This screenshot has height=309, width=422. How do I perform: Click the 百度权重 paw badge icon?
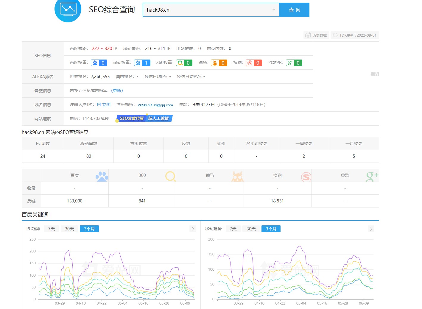[x=95, y=63]
